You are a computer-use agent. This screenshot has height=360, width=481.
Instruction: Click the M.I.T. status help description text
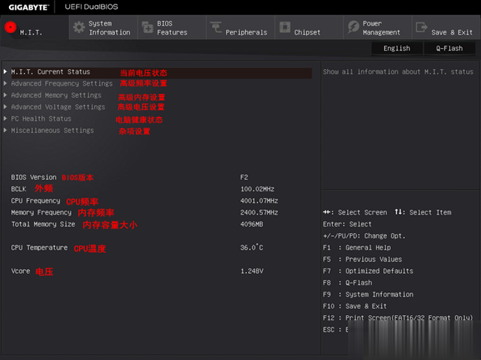click(398, 72)
